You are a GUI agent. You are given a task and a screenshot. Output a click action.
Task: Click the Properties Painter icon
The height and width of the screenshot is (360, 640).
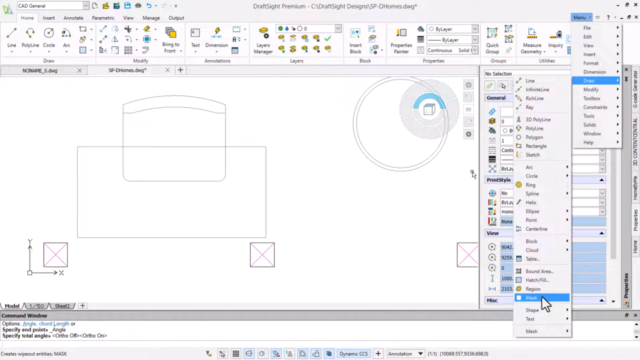401,40
